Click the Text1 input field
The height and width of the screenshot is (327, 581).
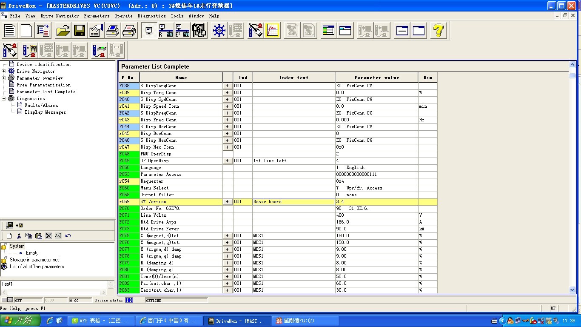click(x=54, y=284)
